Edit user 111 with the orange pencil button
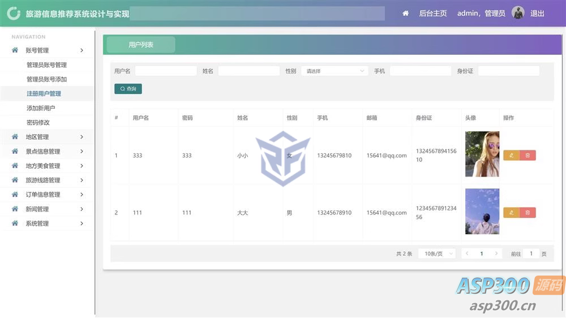 tap(511, 213)
